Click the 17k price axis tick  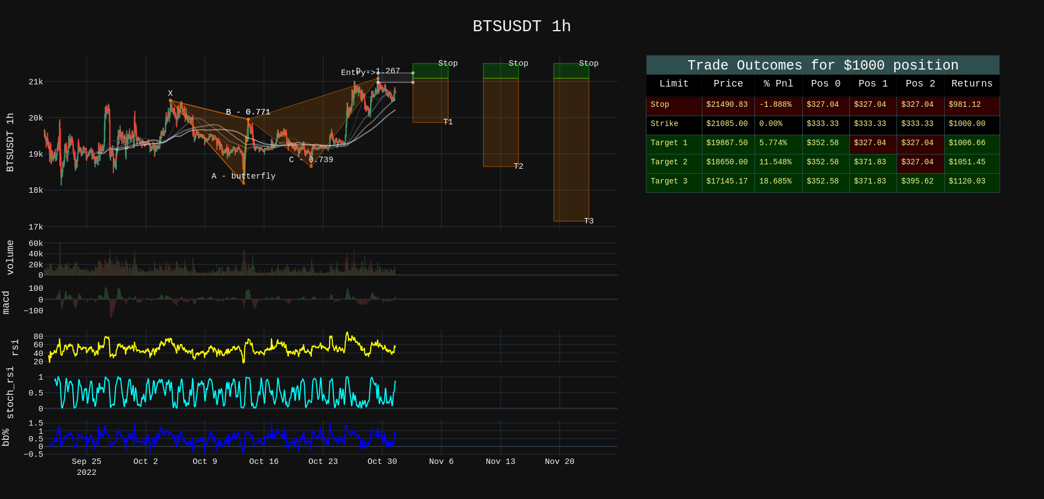pos(36,227)
